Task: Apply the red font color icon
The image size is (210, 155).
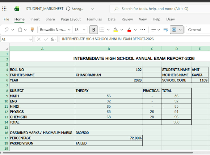Action: tap(129, 30)
